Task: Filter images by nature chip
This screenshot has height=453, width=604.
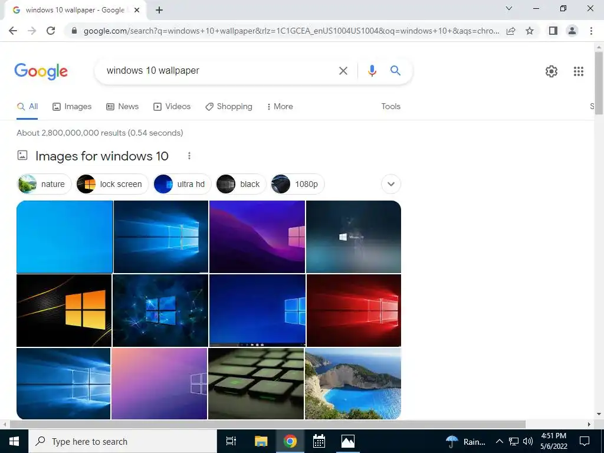Action: (x=44, y=184)
